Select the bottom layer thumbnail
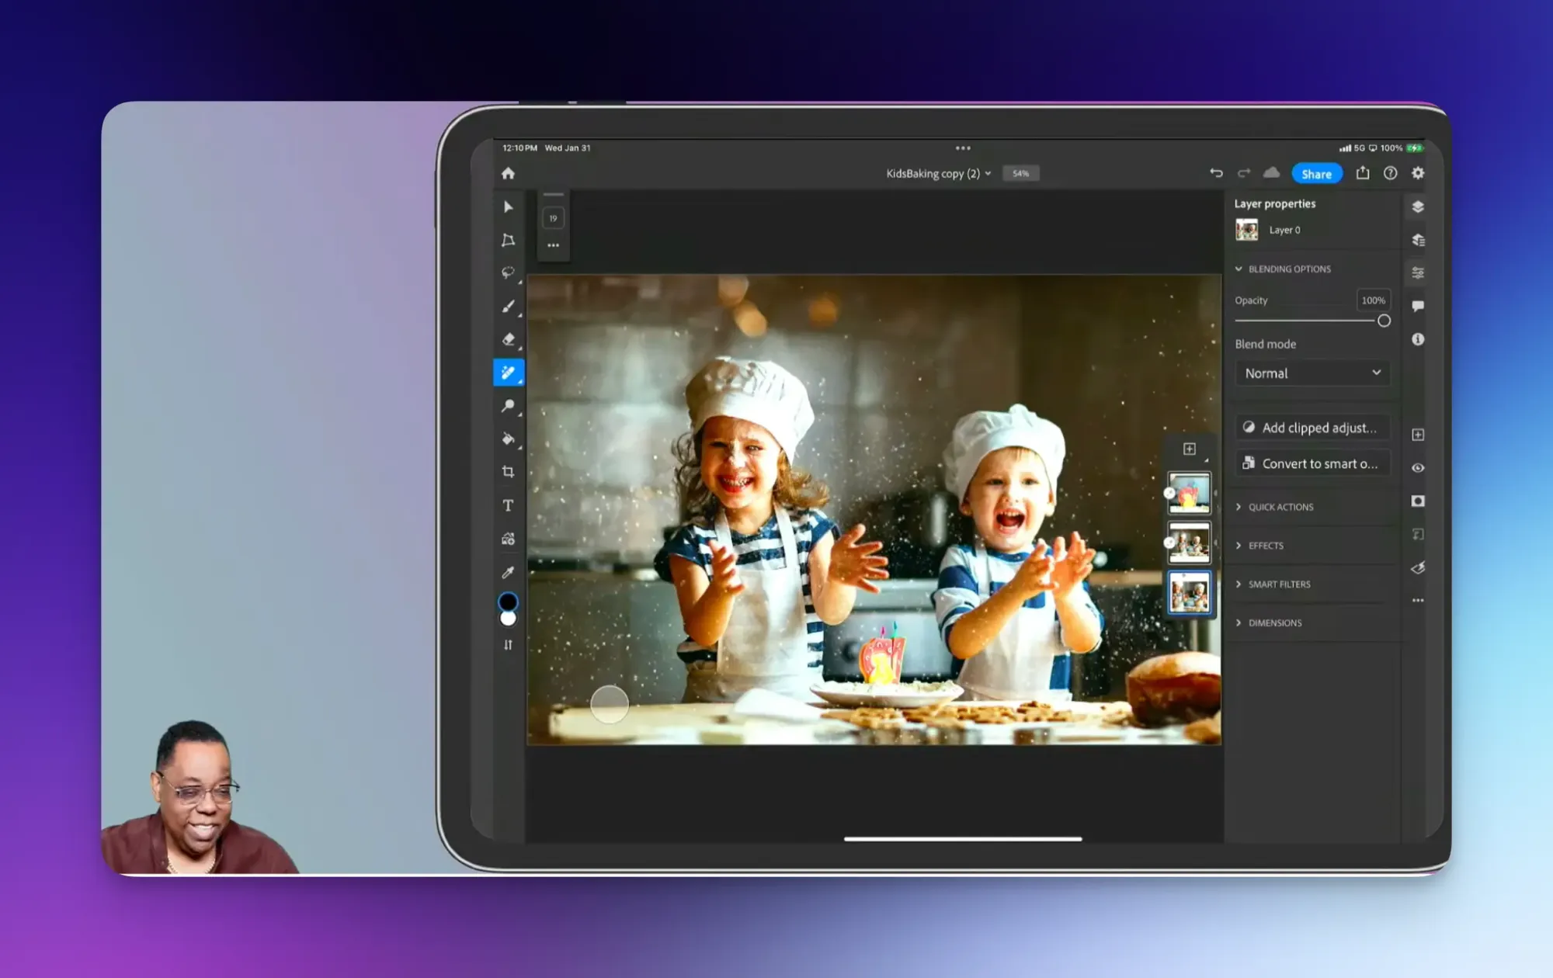Screen dimensions: 1553x978 [x=1190, y=592]
